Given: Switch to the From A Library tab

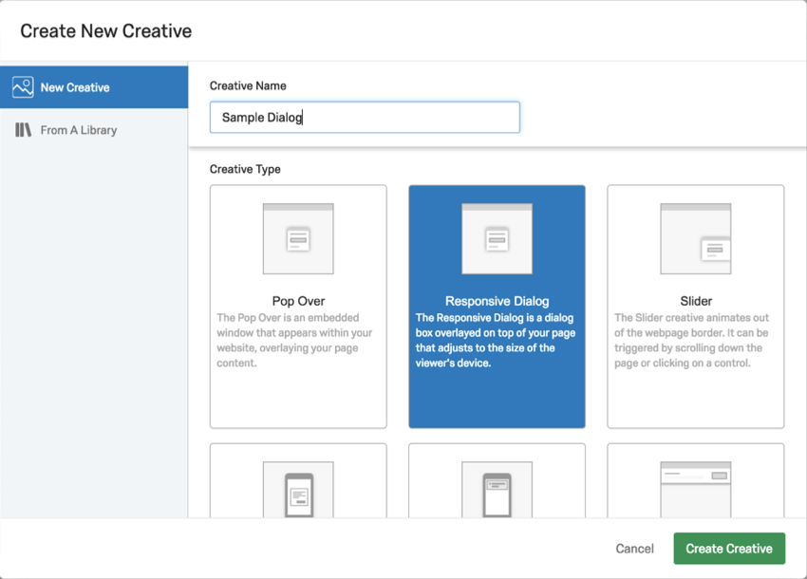Looking at the screenshot, I should (x=94, y=130).
